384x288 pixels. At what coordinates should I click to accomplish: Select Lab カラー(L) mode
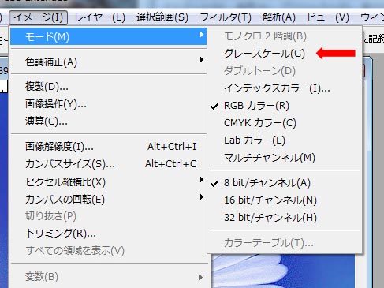click(285, 140)
